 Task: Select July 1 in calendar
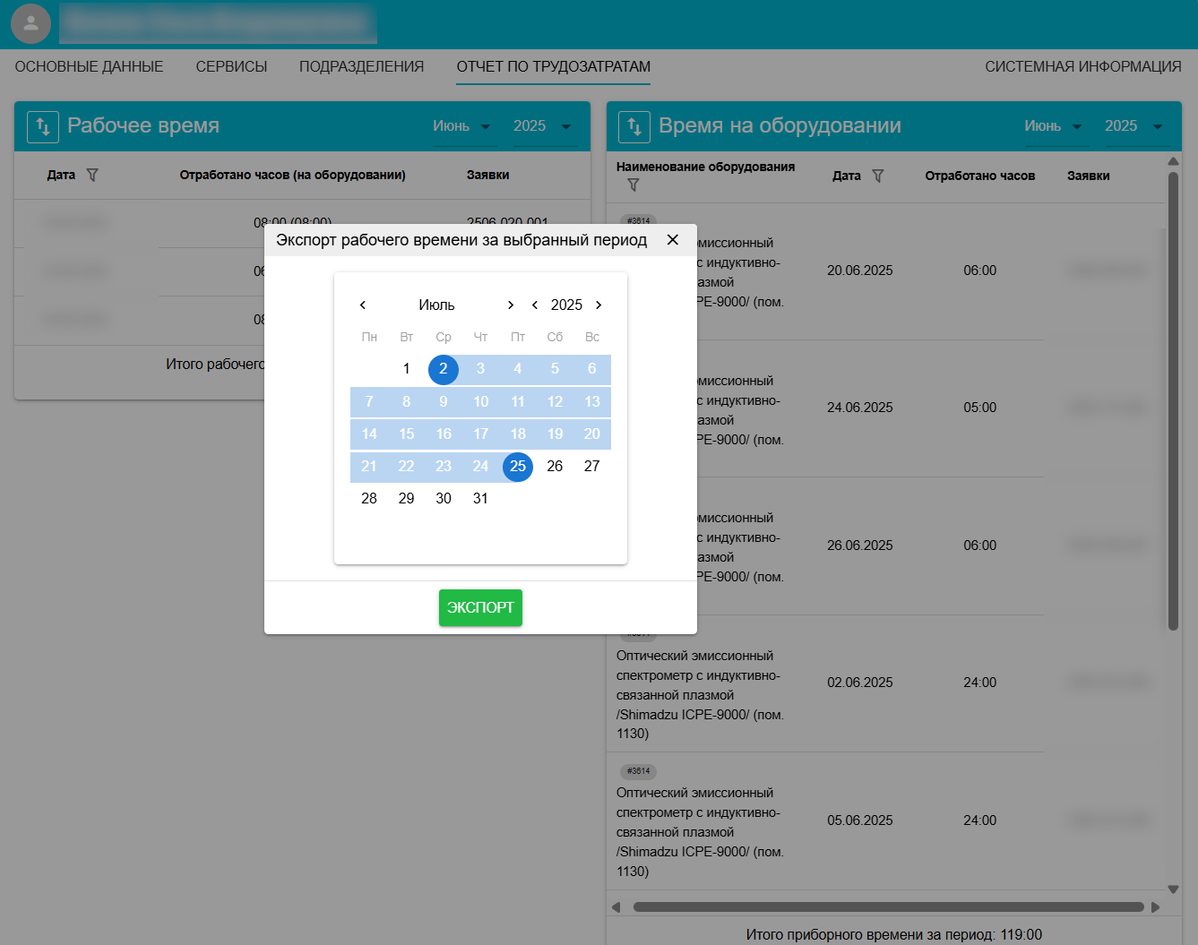406,369
